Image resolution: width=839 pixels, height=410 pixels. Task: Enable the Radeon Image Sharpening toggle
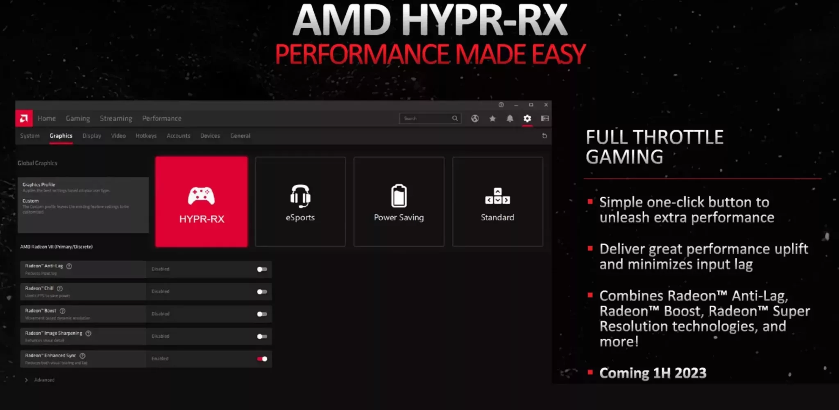pos(262,336)
